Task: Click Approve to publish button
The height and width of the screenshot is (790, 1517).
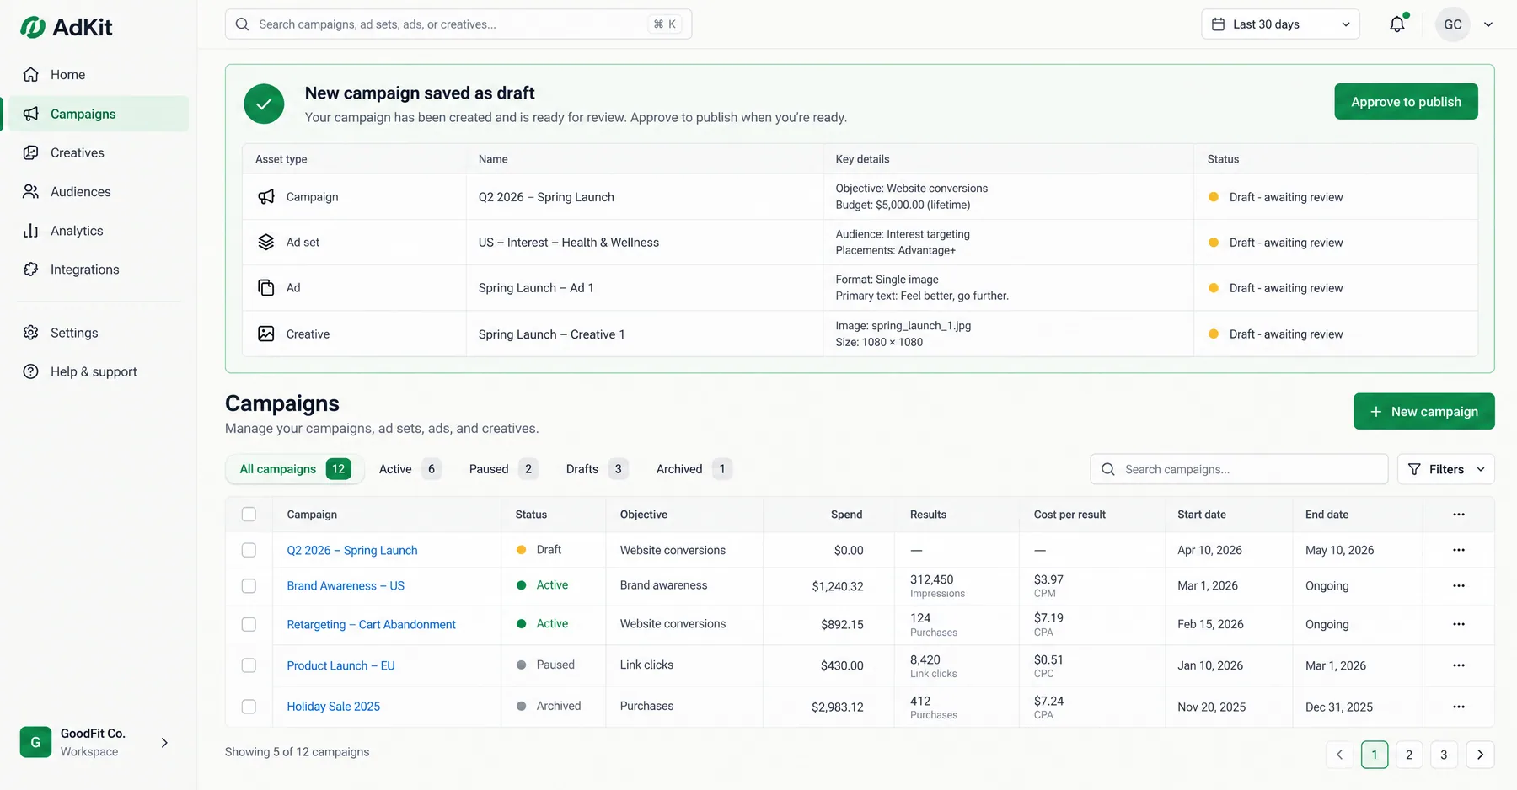Action: (x=1406, y=101)
